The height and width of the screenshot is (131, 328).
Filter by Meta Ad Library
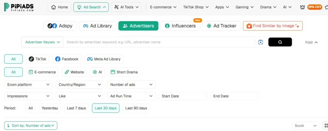104,59
